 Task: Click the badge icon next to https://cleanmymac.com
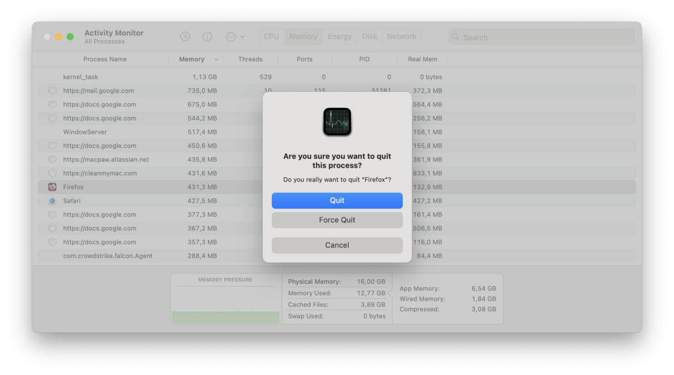click(52, 173)
